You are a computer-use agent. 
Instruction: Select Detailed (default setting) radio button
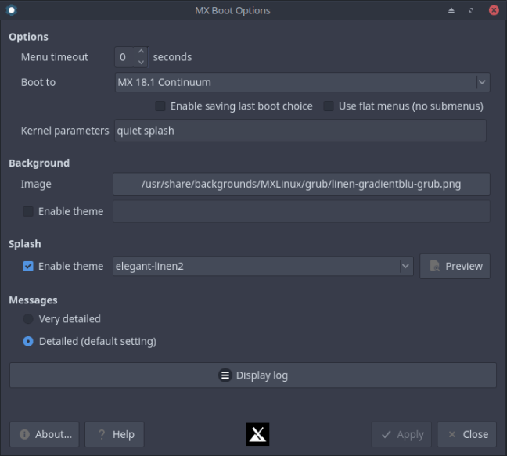tap(29, 341)
